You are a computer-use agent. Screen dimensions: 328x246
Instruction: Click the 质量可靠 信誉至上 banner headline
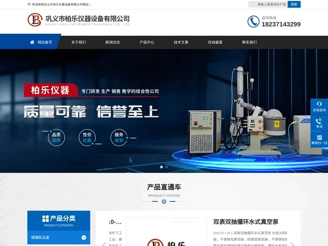point(91,112)
